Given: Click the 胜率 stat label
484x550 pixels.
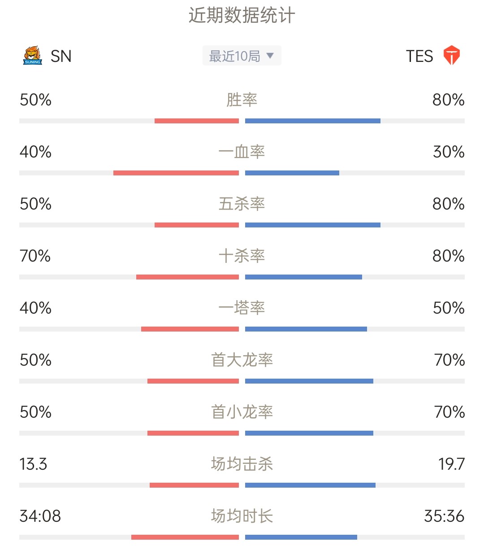Looking at the screenshot, I should click(x=242, y=100).
